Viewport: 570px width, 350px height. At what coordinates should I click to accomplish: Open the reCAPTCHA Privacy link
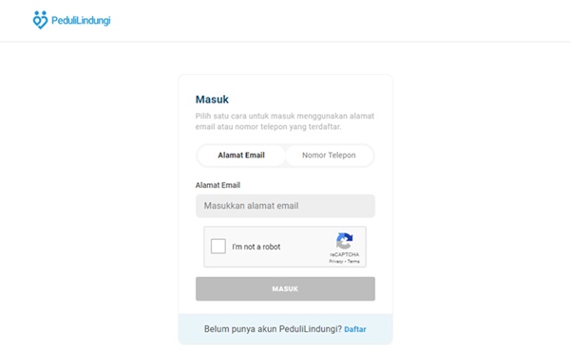tap(336, 262)
